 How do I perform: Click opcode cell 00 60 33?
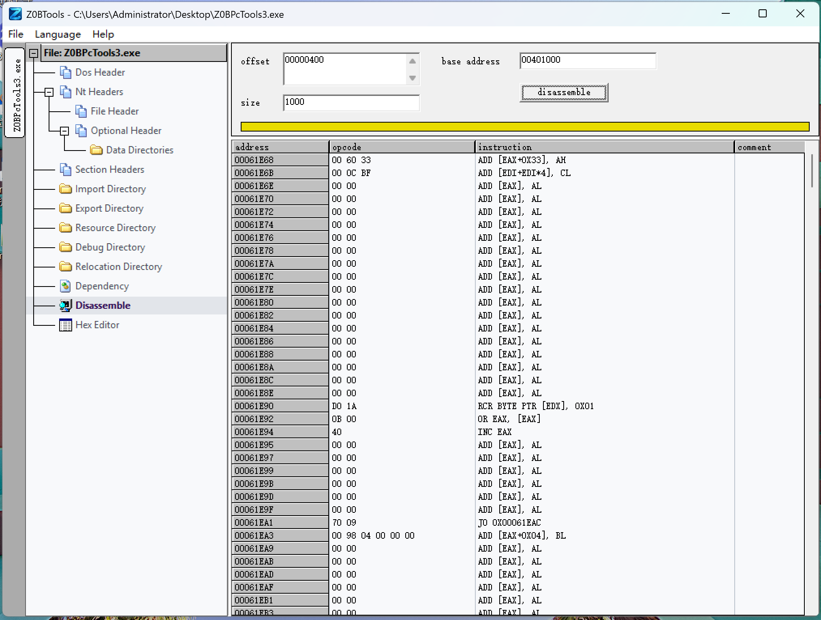click(351, 160)
